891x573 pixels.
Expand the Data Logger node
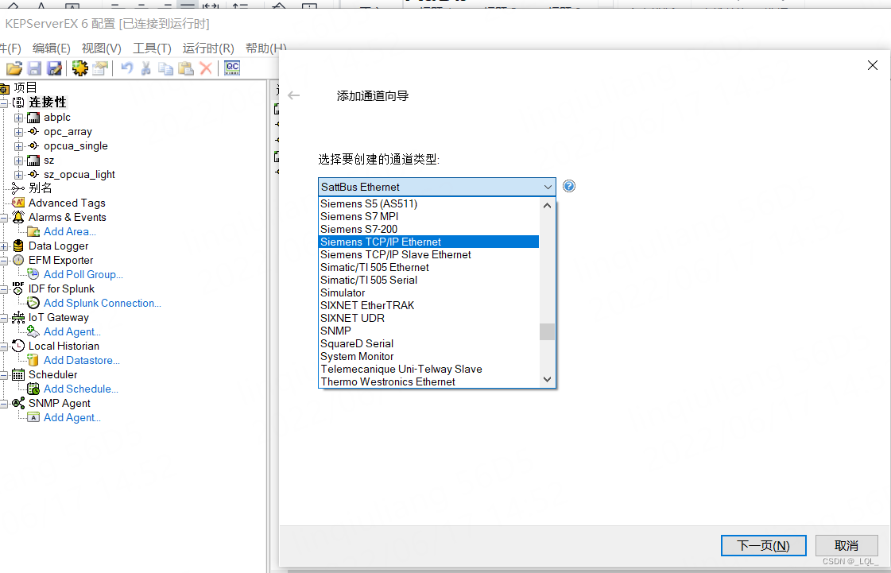click(x=3, y=246)
